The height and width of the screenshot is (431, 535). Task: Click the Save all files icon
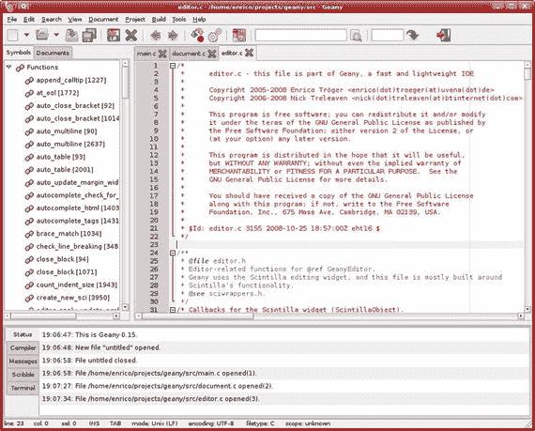(x=89, y=35)
